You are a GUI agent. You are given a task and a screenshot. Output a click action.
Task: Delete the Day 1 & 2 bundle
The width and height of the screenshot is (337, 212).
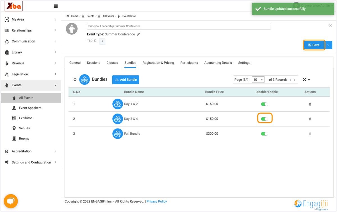(x=310, y=104)
